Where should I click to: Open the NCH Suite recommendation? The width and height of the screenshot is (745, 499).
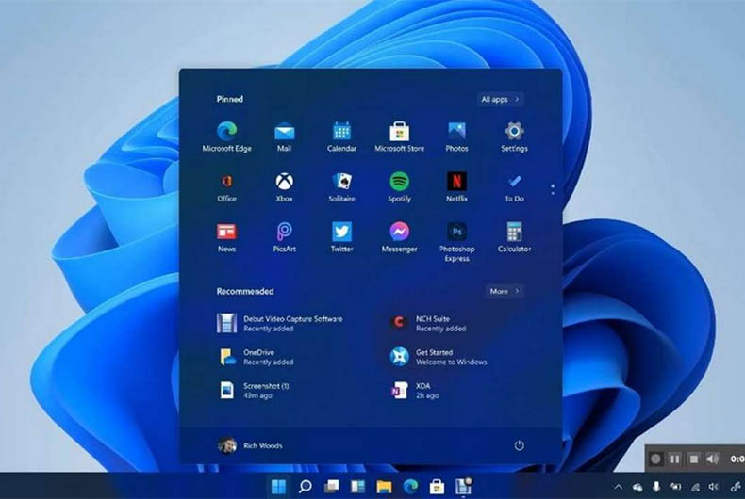click(427, 324)
